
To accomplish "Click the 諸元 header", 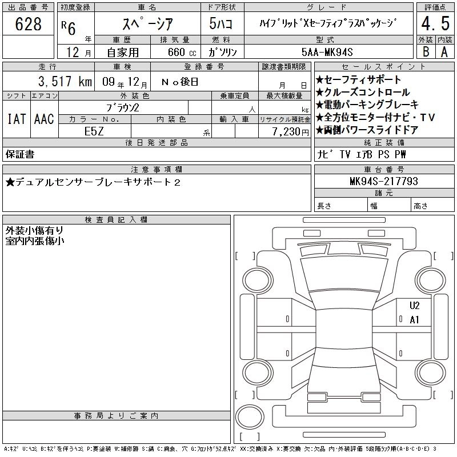I will pyautogui.click(x=384, y=193).
